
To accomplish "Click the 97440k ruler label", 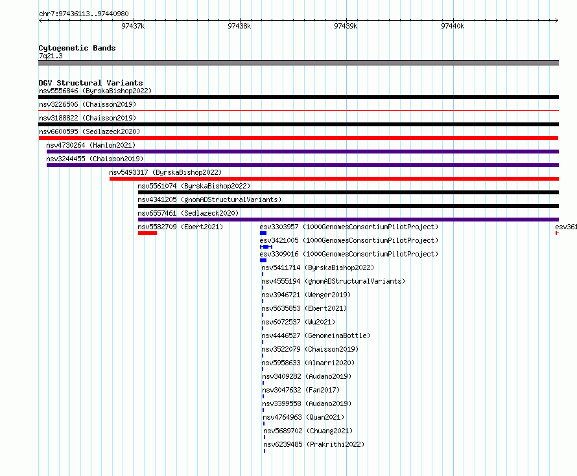I will (x=453, y=26).
